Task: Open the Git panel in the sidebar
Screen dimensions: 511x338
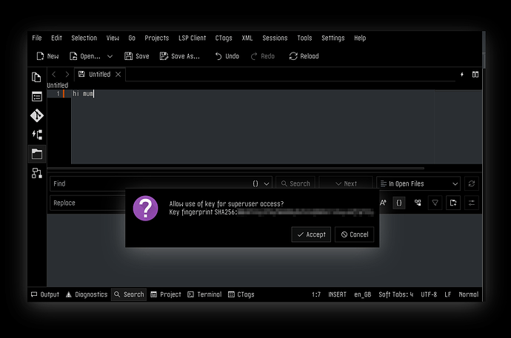Action: tap(36, 115)
